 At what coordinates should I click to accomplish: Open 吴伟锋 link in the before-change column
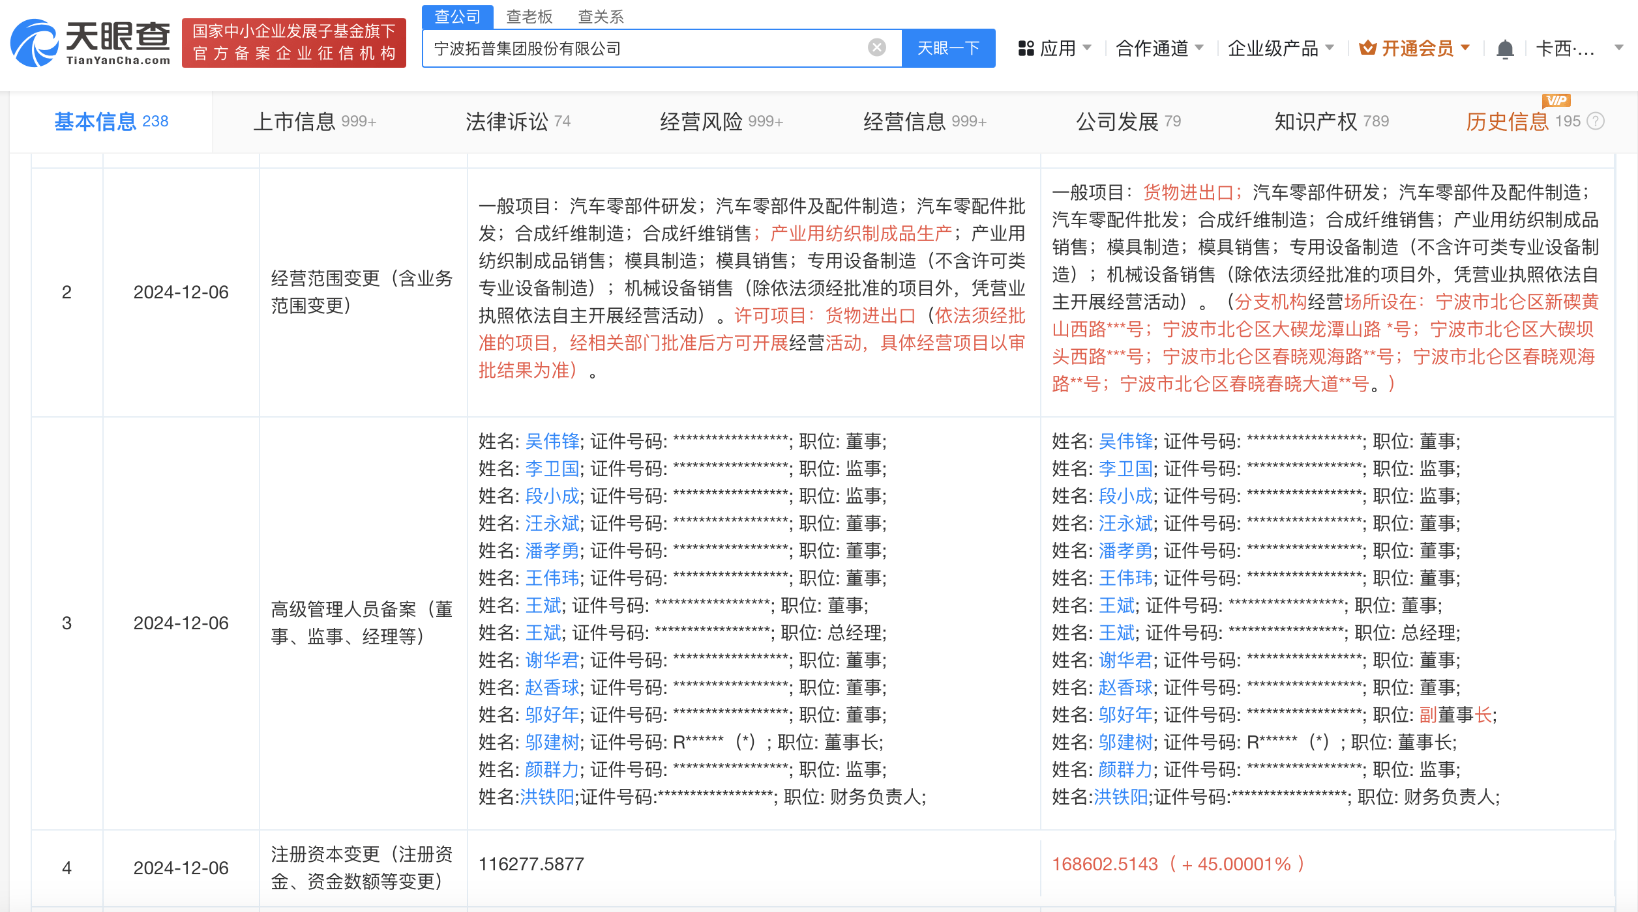(x=552, y=441)
